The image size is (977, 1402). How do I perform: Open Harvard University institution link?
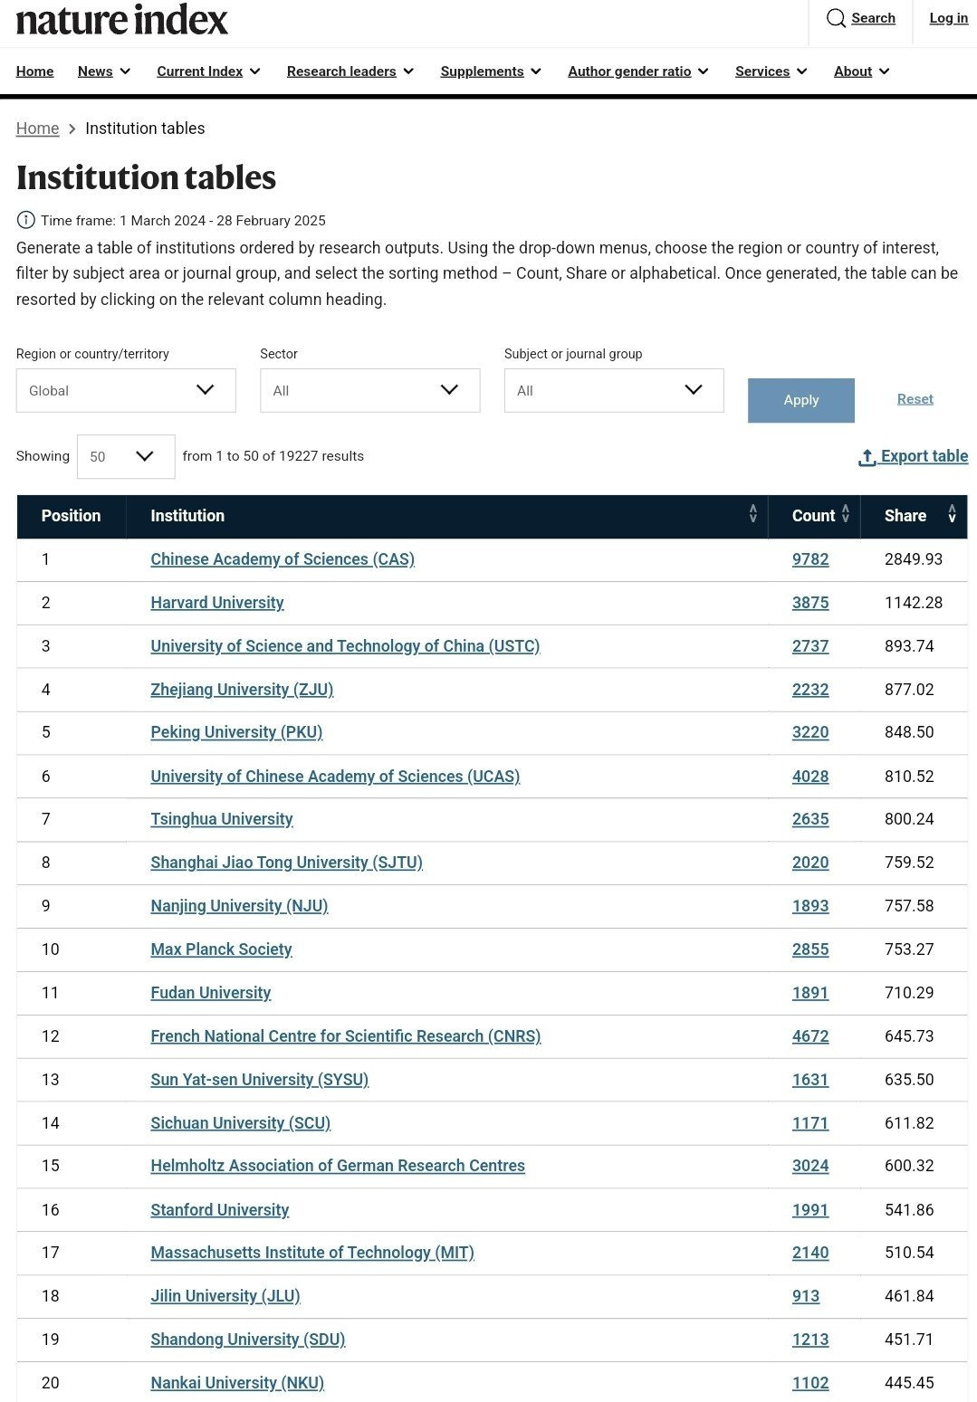coord(217,603)
